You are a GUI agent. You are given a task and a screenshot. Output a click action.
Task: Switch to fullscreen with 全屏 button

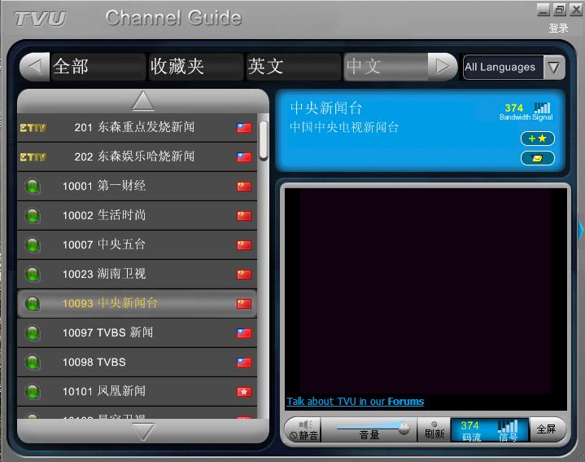(547, 429)
